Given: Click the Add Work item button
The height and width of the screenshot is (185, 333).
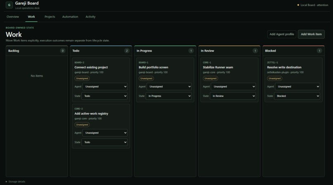Looking at the screenshot, I should (x=311, y=34).
